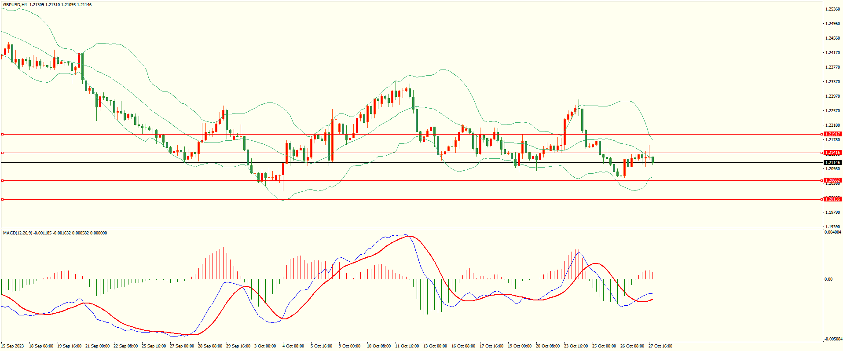Click the 4 Oct 08:00 time label

pos(293,346)
